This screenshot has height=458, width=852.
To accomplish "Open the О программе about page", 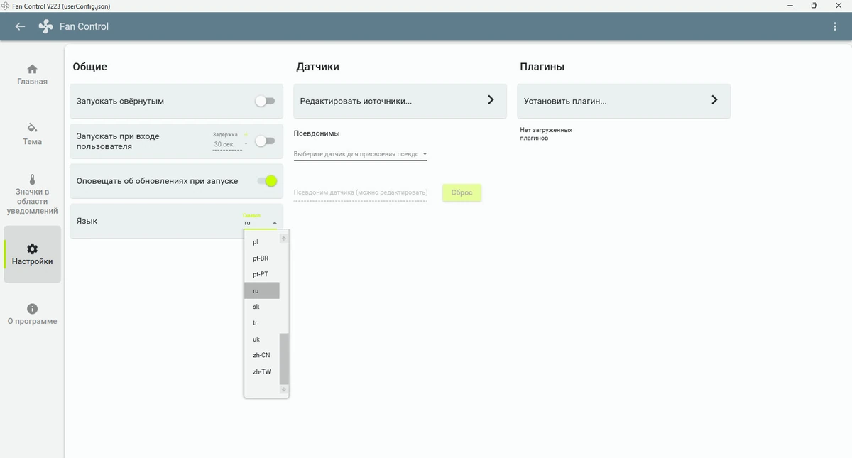I will [x=32, y=315].
